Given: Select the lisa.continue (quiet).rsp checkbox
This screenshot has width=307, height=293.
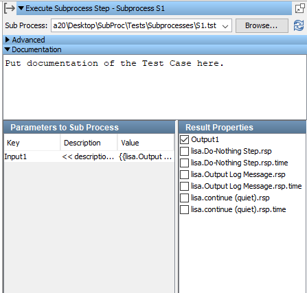Looking at the screenshot, I should pyautogui.click(x=184, y=198).
